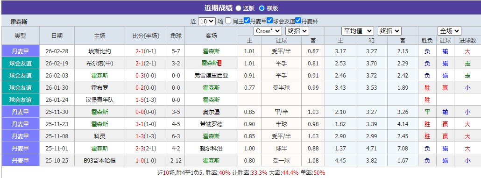Screen dimensions: 481x178
Task: Uncheck the 丹麦杯 filter checkbox
Action: tap(298, 21)
